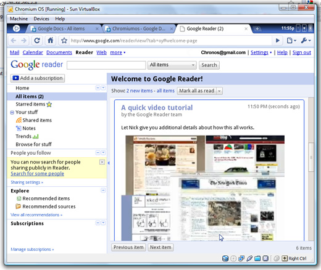Switch to Chromiumos - Google D... tab
Image resolution: width=321 pixels, height=270 pixels.
coord(138,28)
